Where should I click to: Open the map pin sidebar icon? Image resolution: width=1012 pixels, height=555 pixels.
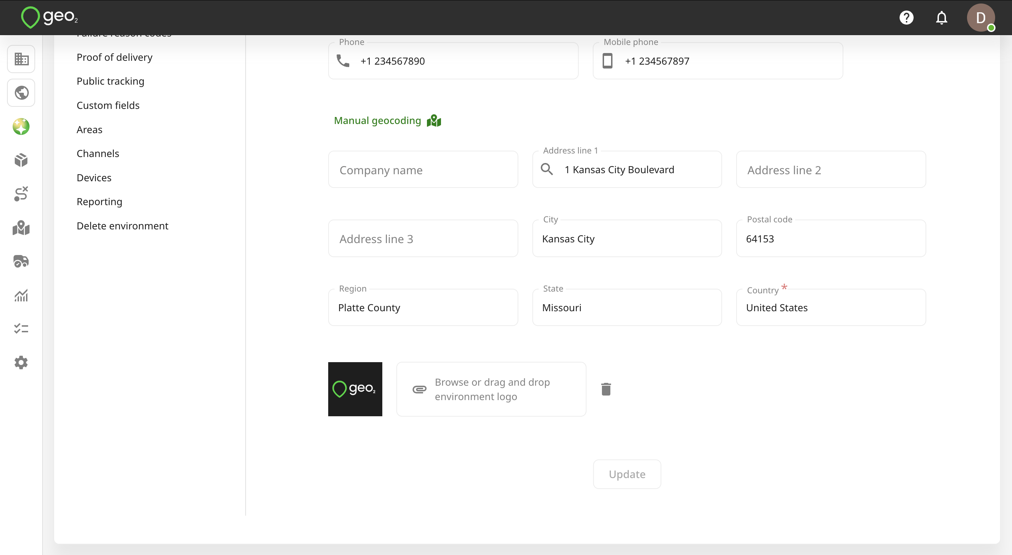tap(21, 227)
